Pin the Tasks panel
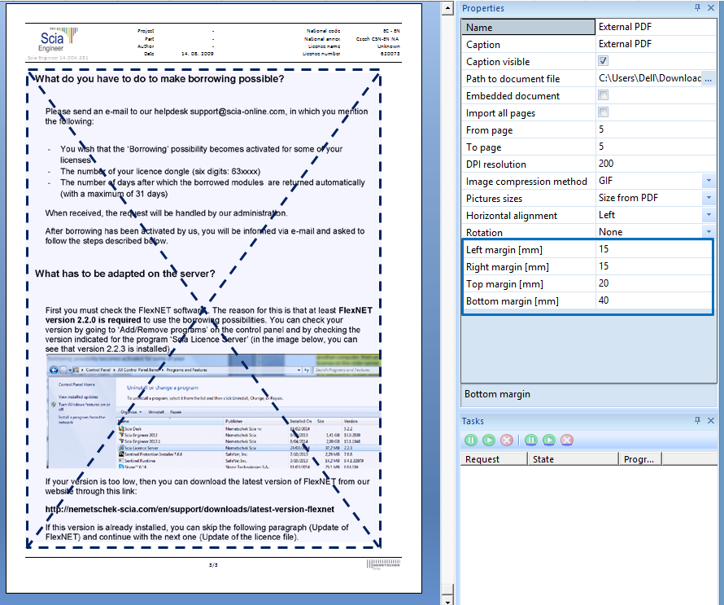 pyautogui.click(x=697, y=421)
